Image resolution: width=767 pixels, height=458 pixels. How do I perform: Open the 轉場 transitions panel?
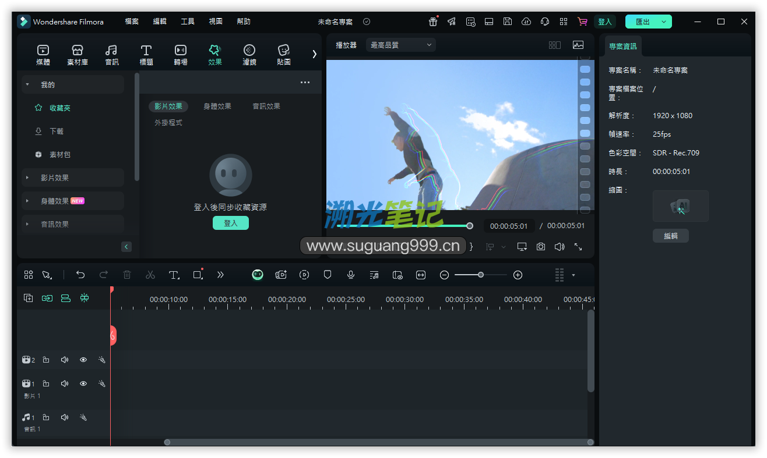(181, 55)
